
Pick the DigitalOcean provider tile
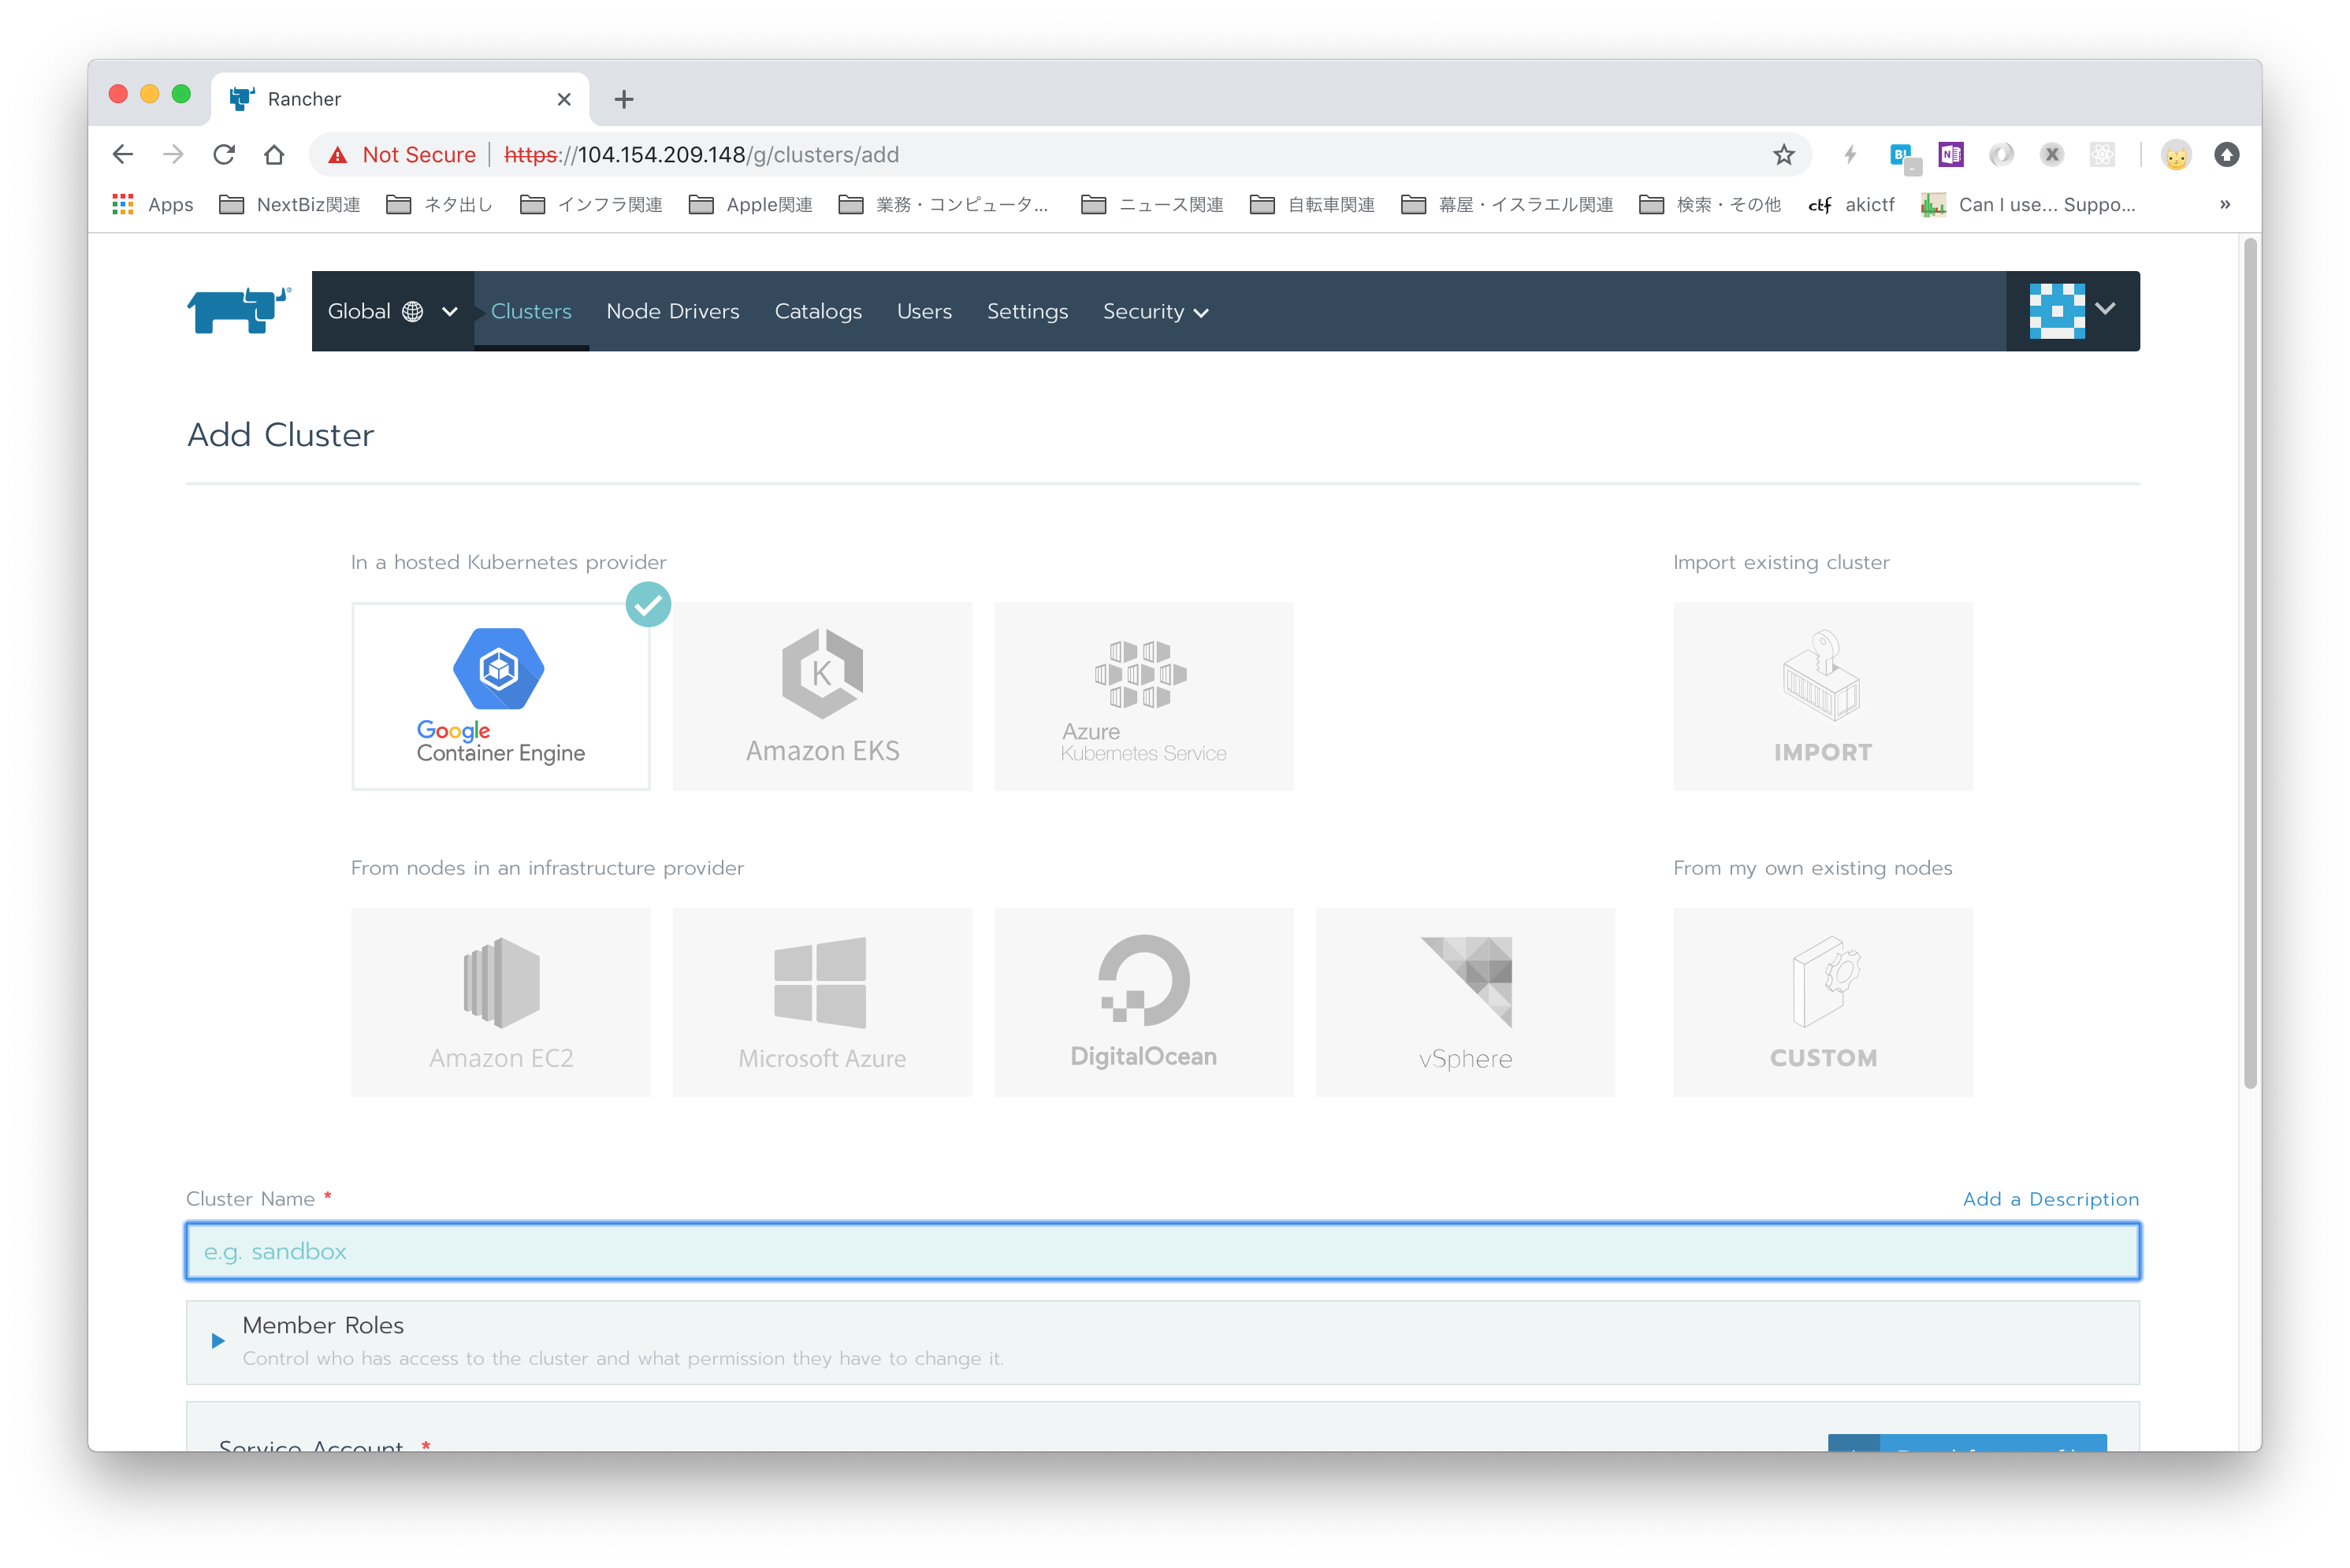click(x=1143, y=1002)
